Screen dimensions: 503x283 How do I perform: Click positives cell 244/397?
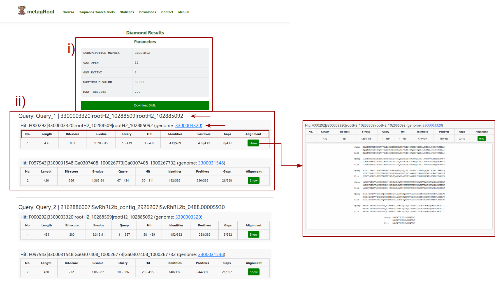coord(202,272)
